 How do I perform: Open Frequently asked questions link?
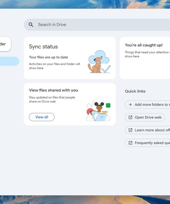(x=147, y=143)
